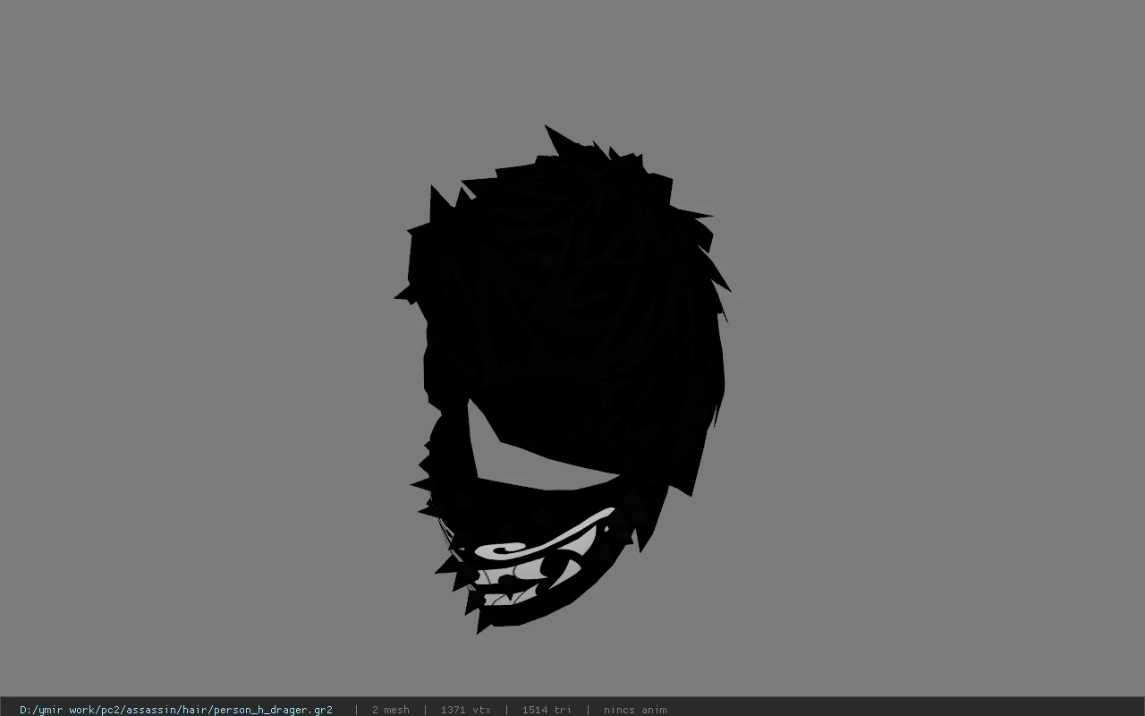This screenshot has height=716, width=1145.
Task: Click the '1514 tri' triangle count
Action: [547, 710]
